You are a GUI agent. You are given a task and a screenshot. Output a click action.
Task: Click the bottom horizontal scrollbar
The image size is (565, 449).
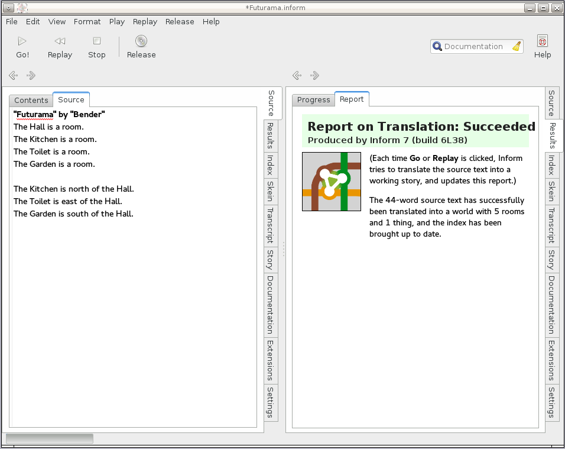point(50,438)
